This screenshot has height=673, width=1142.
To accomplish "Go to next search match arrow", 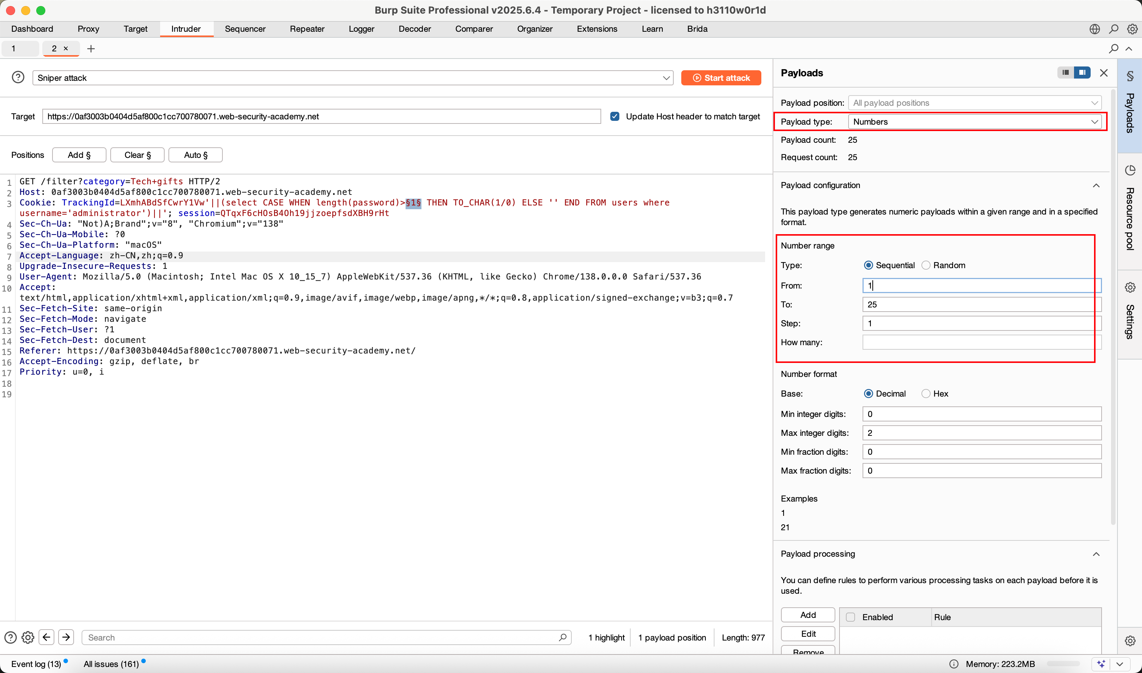I will pos(66,637).
